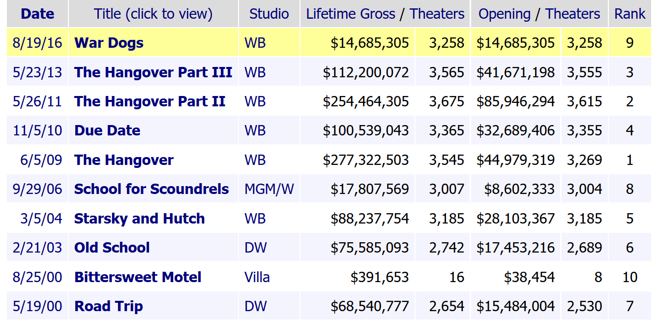This screenshot has height=321, width=659.
Task: Sort by the Studio column header
Action: click(x=269, y=14)
